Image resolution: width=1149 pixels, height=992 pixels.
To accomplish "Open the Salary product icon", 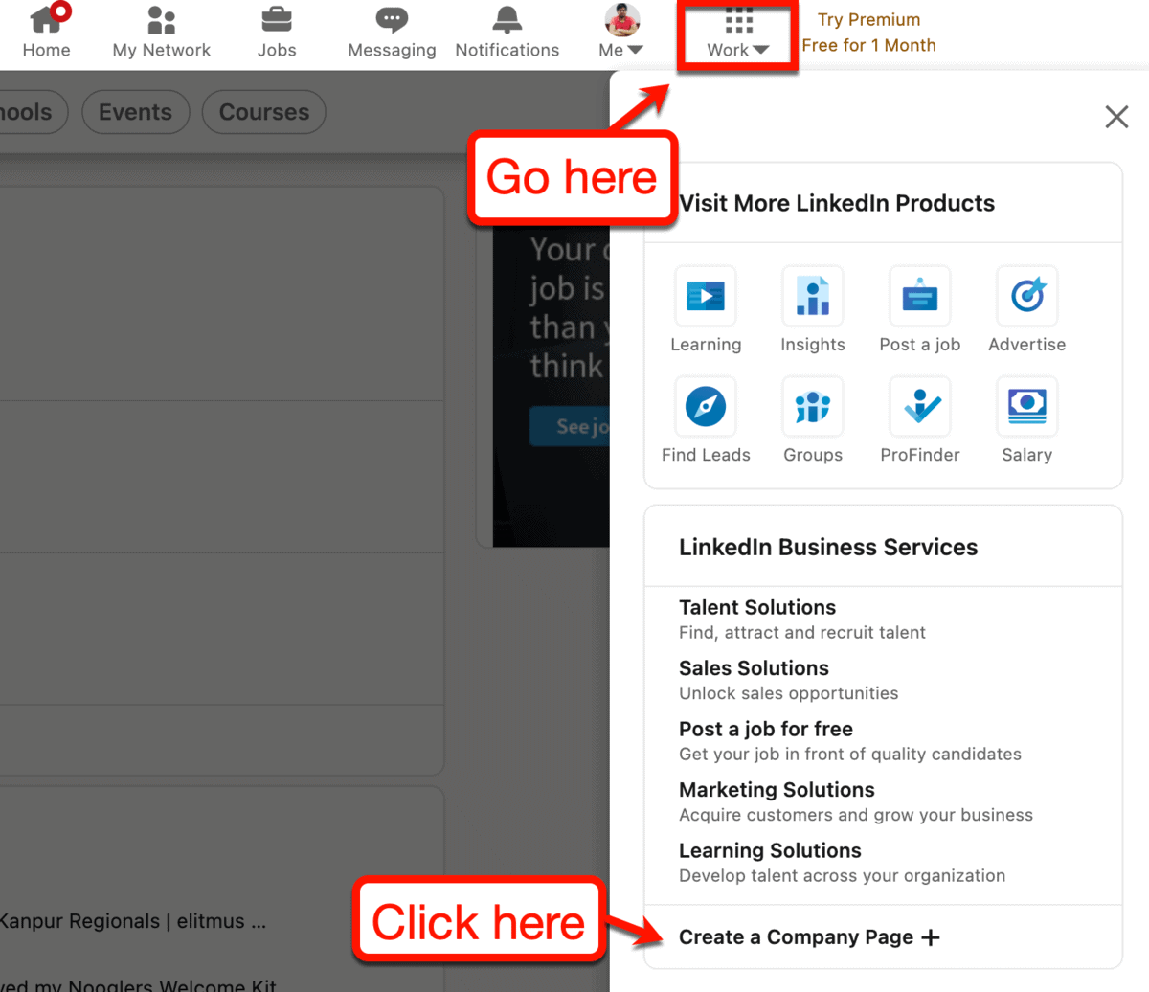I will pos(1027,407).
